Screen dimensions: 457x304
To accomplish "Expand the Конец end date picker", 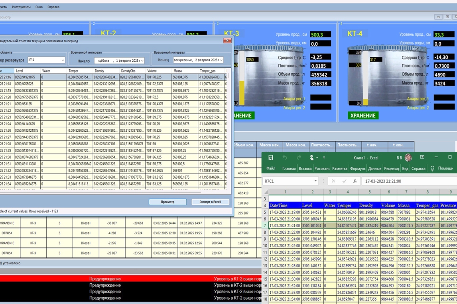I will click(221, 60).
